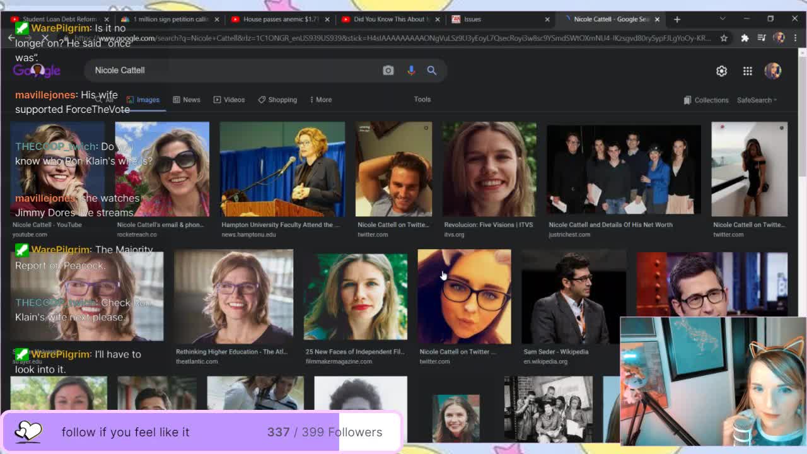Click the en.wikipedia.org source link
Image resolution: width=807 pixels, height=454 pixels.
[545, 361]
